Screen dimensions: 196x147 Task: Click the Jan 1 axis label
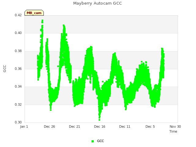(x=24, y=126)
